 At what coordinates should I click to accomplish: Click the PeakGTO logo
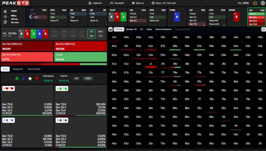16,3
